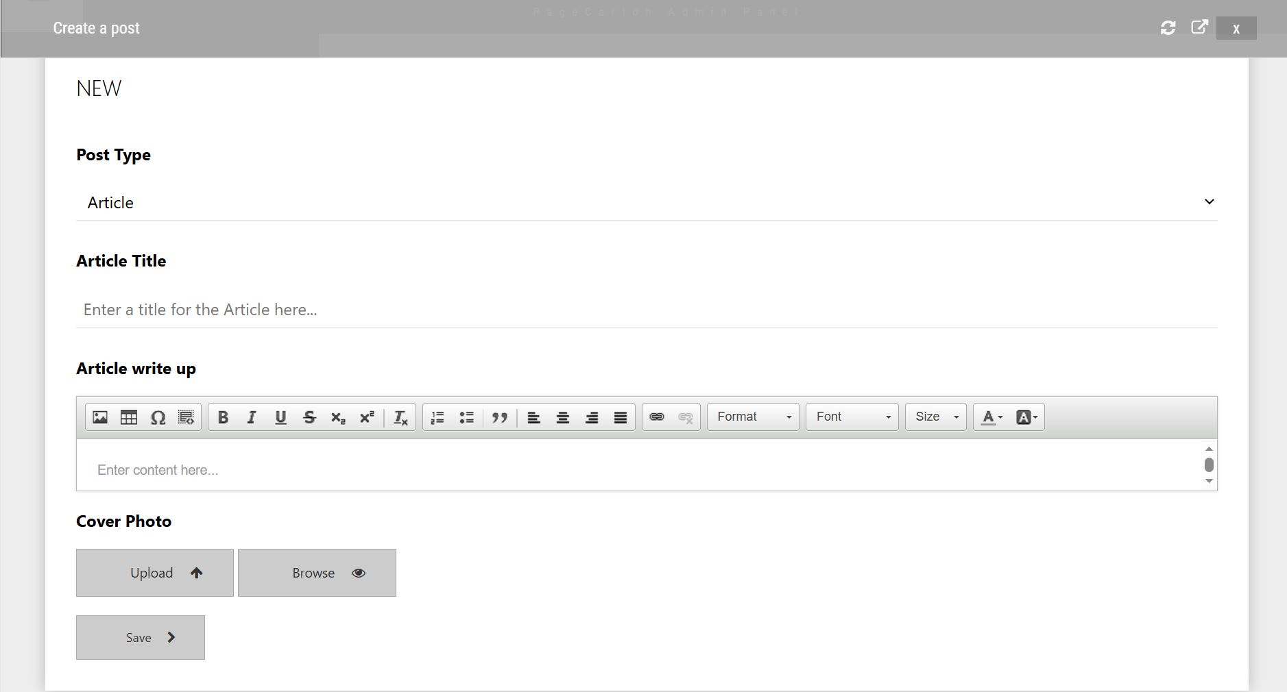Image resolution: width=1287 pixels, height=692 pixels.
Task: Insert a numbered list
Action: pos(437,417)
